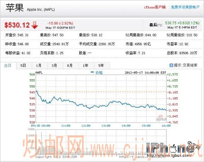This screenshot has width=204, height=162.
Task: Open the iPhone客户端 link
Action: tap(155, 7)
